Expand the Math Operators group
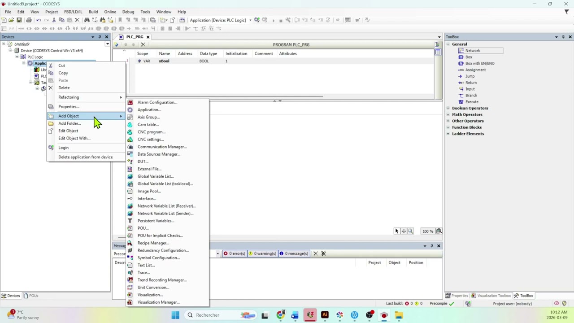 448,114
